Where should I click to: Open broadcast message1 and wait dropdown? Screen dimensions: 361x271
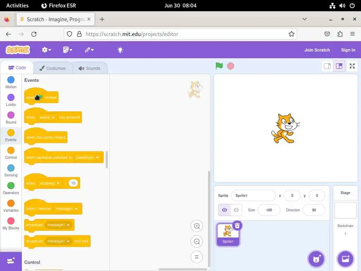coord(58,241)
